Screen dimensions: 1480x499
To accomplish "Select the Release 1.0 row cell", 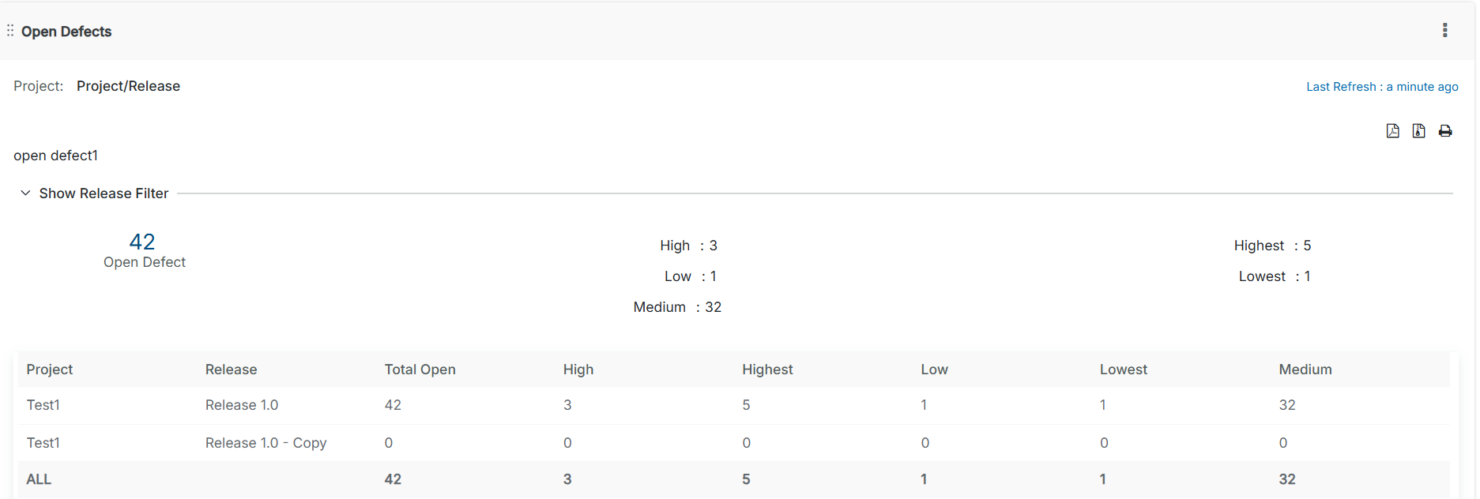I will 242,405.
